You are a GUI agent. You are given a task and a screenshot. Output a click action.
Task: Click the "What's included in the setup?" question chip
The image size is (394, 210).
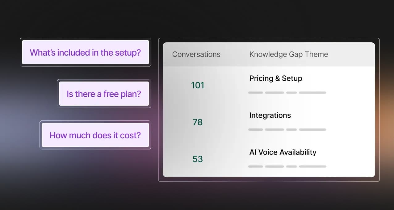point(86,52)
